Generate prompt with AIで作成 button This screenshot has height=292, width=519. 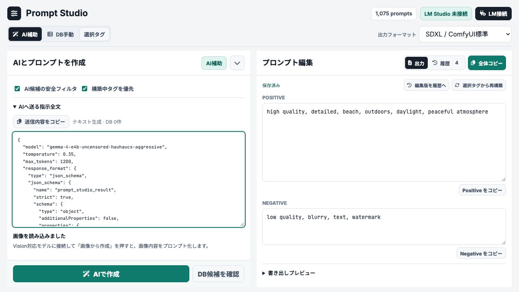pyautogui.click(x=101, y=274)
